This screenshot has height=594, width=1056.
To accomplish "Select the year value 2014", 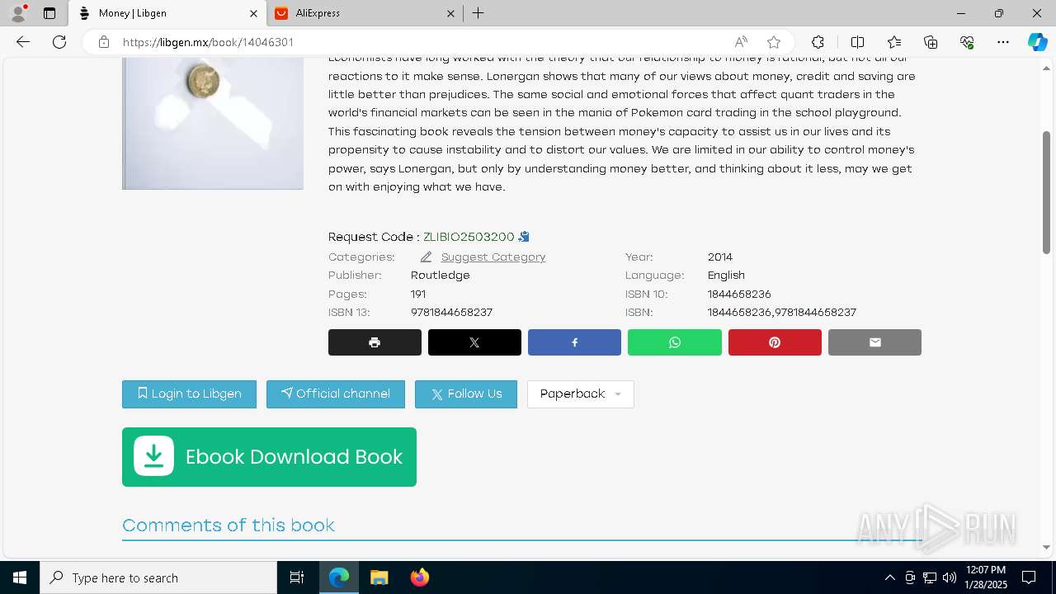I will [x=720, y=257].
